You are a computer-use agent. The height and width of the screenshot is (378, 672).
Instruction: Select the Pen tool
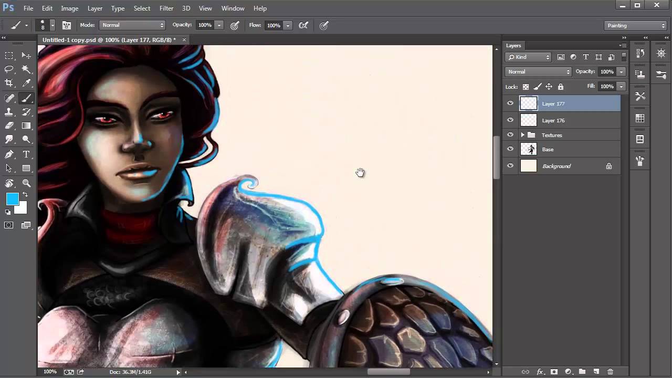tap(9, 154)
